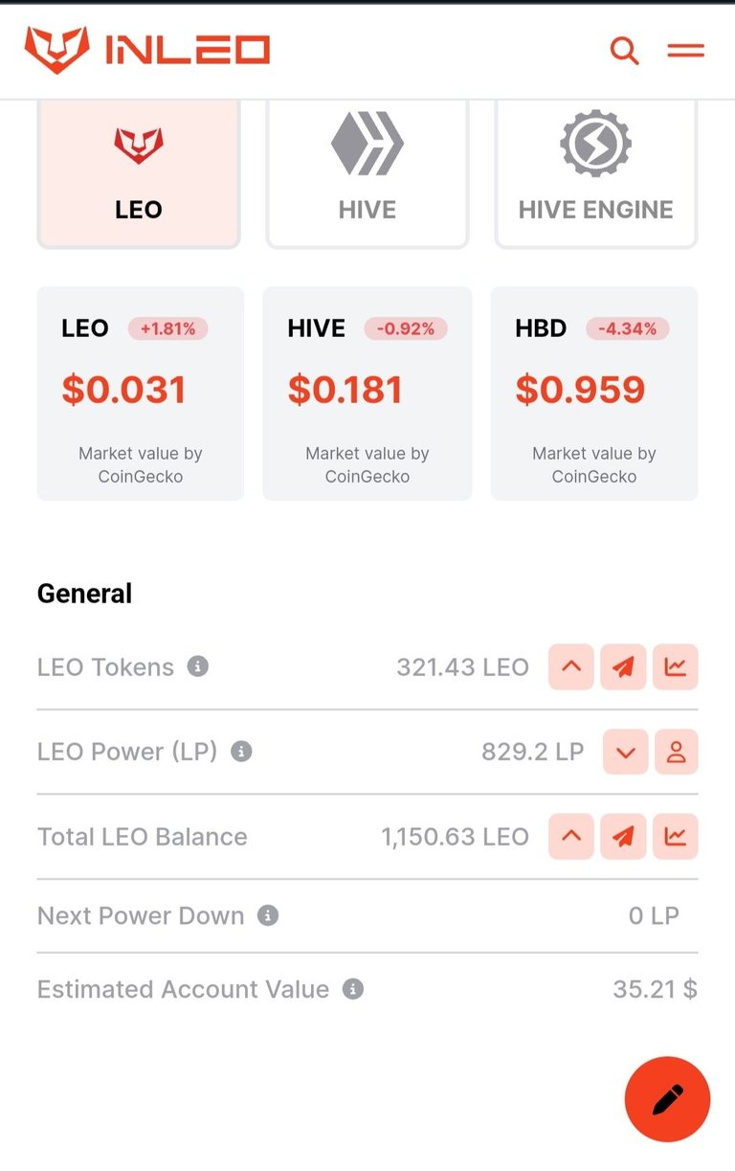The height and width of the screenshot is (1171, 735).
Task: Open chart icon in Total LEO Balance row
Action: point(676,836)
